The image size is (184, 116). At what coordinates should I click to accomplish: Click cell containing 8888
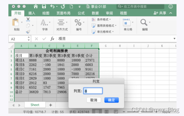coord(35,60)
